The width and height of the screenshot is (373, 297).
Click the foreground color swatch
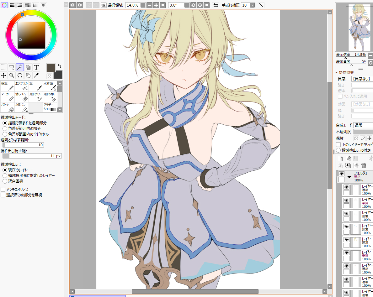[x=51, y=67]
